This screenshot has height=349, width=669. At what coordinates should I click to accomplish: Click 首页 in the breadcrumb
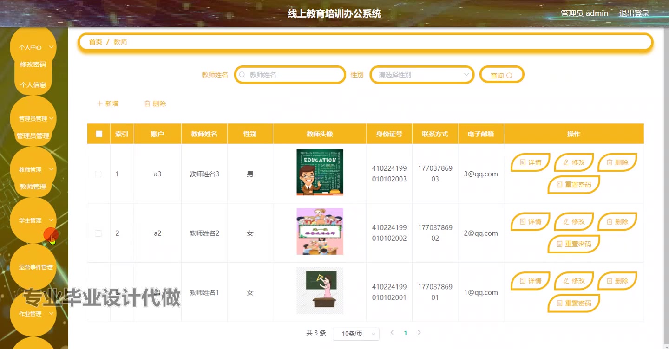click(96, 42)
